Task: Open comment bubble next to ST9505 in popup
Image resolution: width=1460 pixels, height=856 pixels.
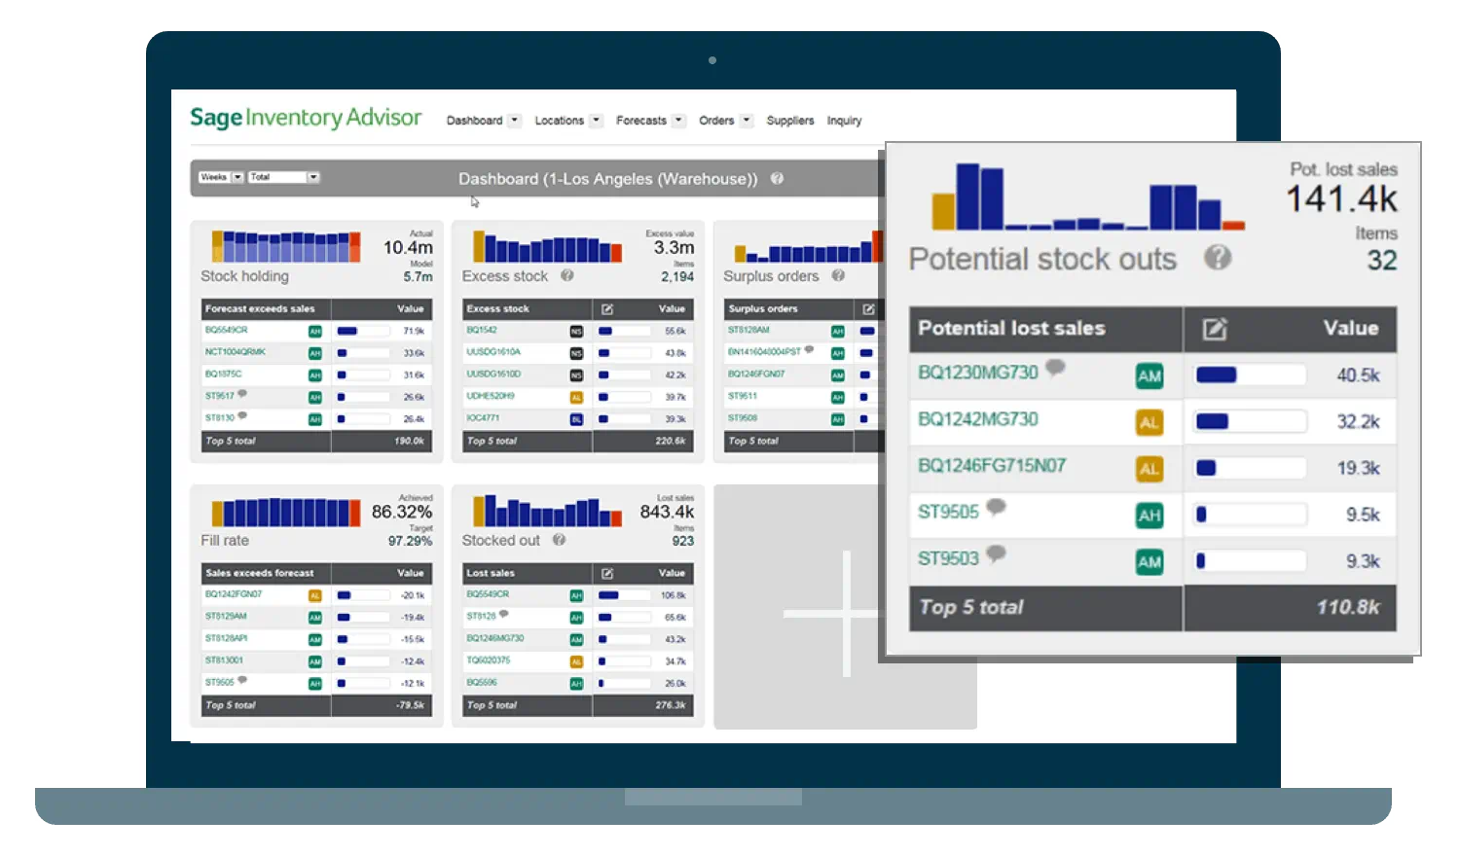Action: [996, 507]
